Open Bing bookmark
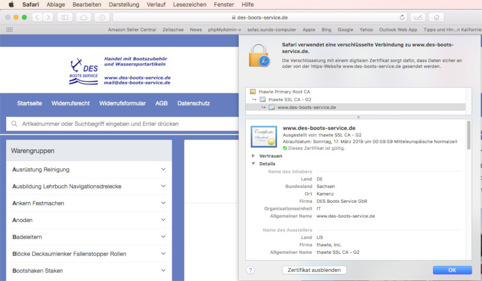This screenshot has height=281, width=482. [x=327, y=29]
